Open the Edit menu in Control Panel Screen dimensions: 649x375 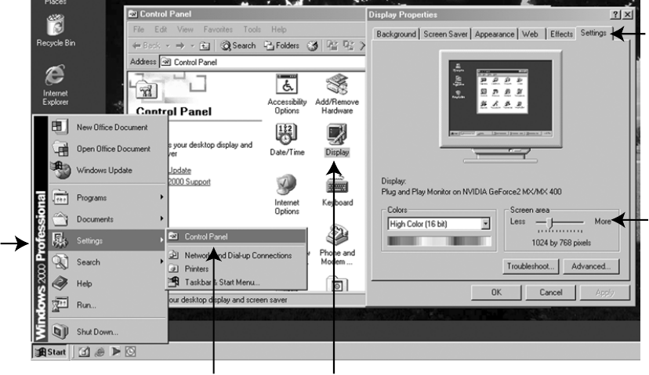pos(161,29)
